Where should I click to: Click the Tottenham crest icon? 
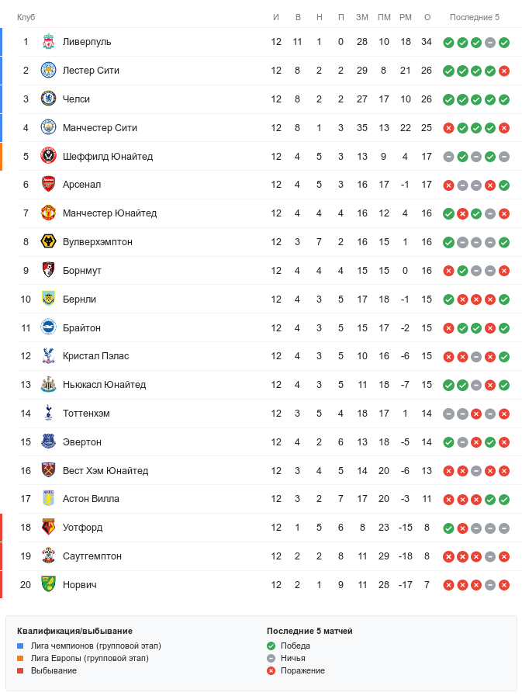48,414
